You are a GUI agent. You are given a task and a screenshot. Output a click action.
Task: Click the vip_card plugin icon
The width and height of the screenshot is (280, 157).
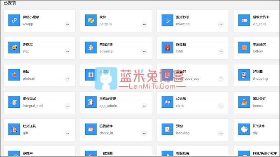click(x=244, y=20)
